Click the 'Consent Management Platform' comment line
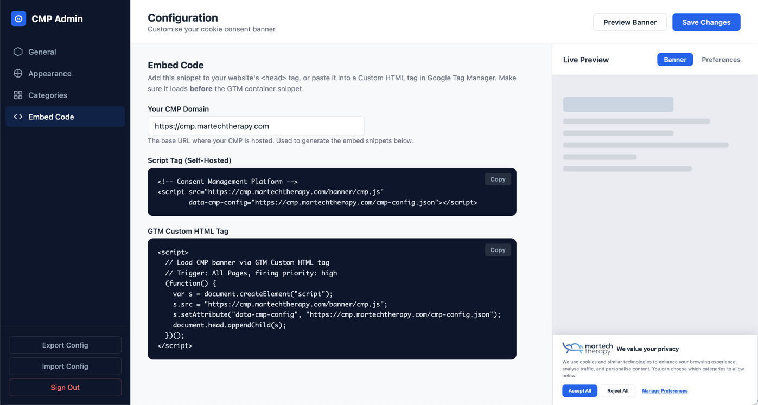This screenshot has width=758, height=405. [x=228, y=182]
